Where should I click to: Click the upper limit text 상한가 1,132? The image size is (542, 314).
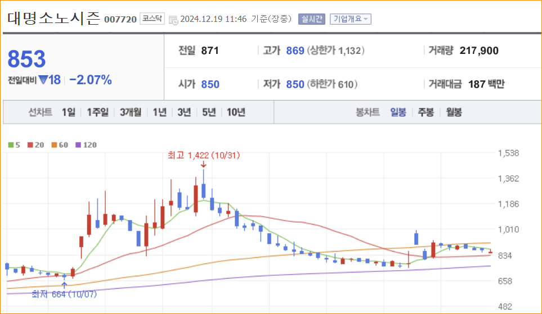(335, 51)
